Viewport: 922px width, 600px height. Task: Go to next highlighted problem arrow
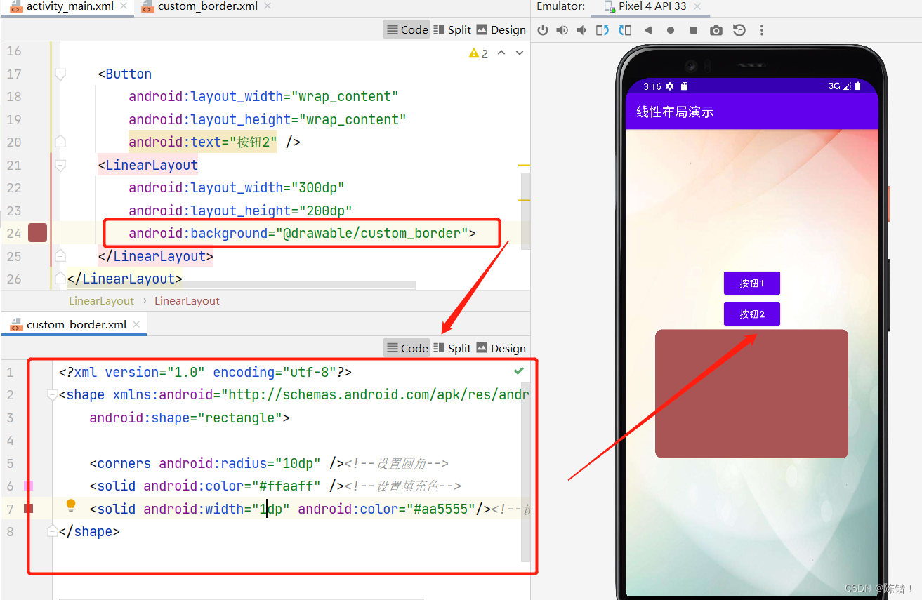520,53
